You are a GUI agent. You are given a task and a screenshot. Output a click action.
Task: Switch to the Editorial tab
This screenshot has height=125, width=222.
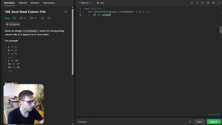click(23, 3)
